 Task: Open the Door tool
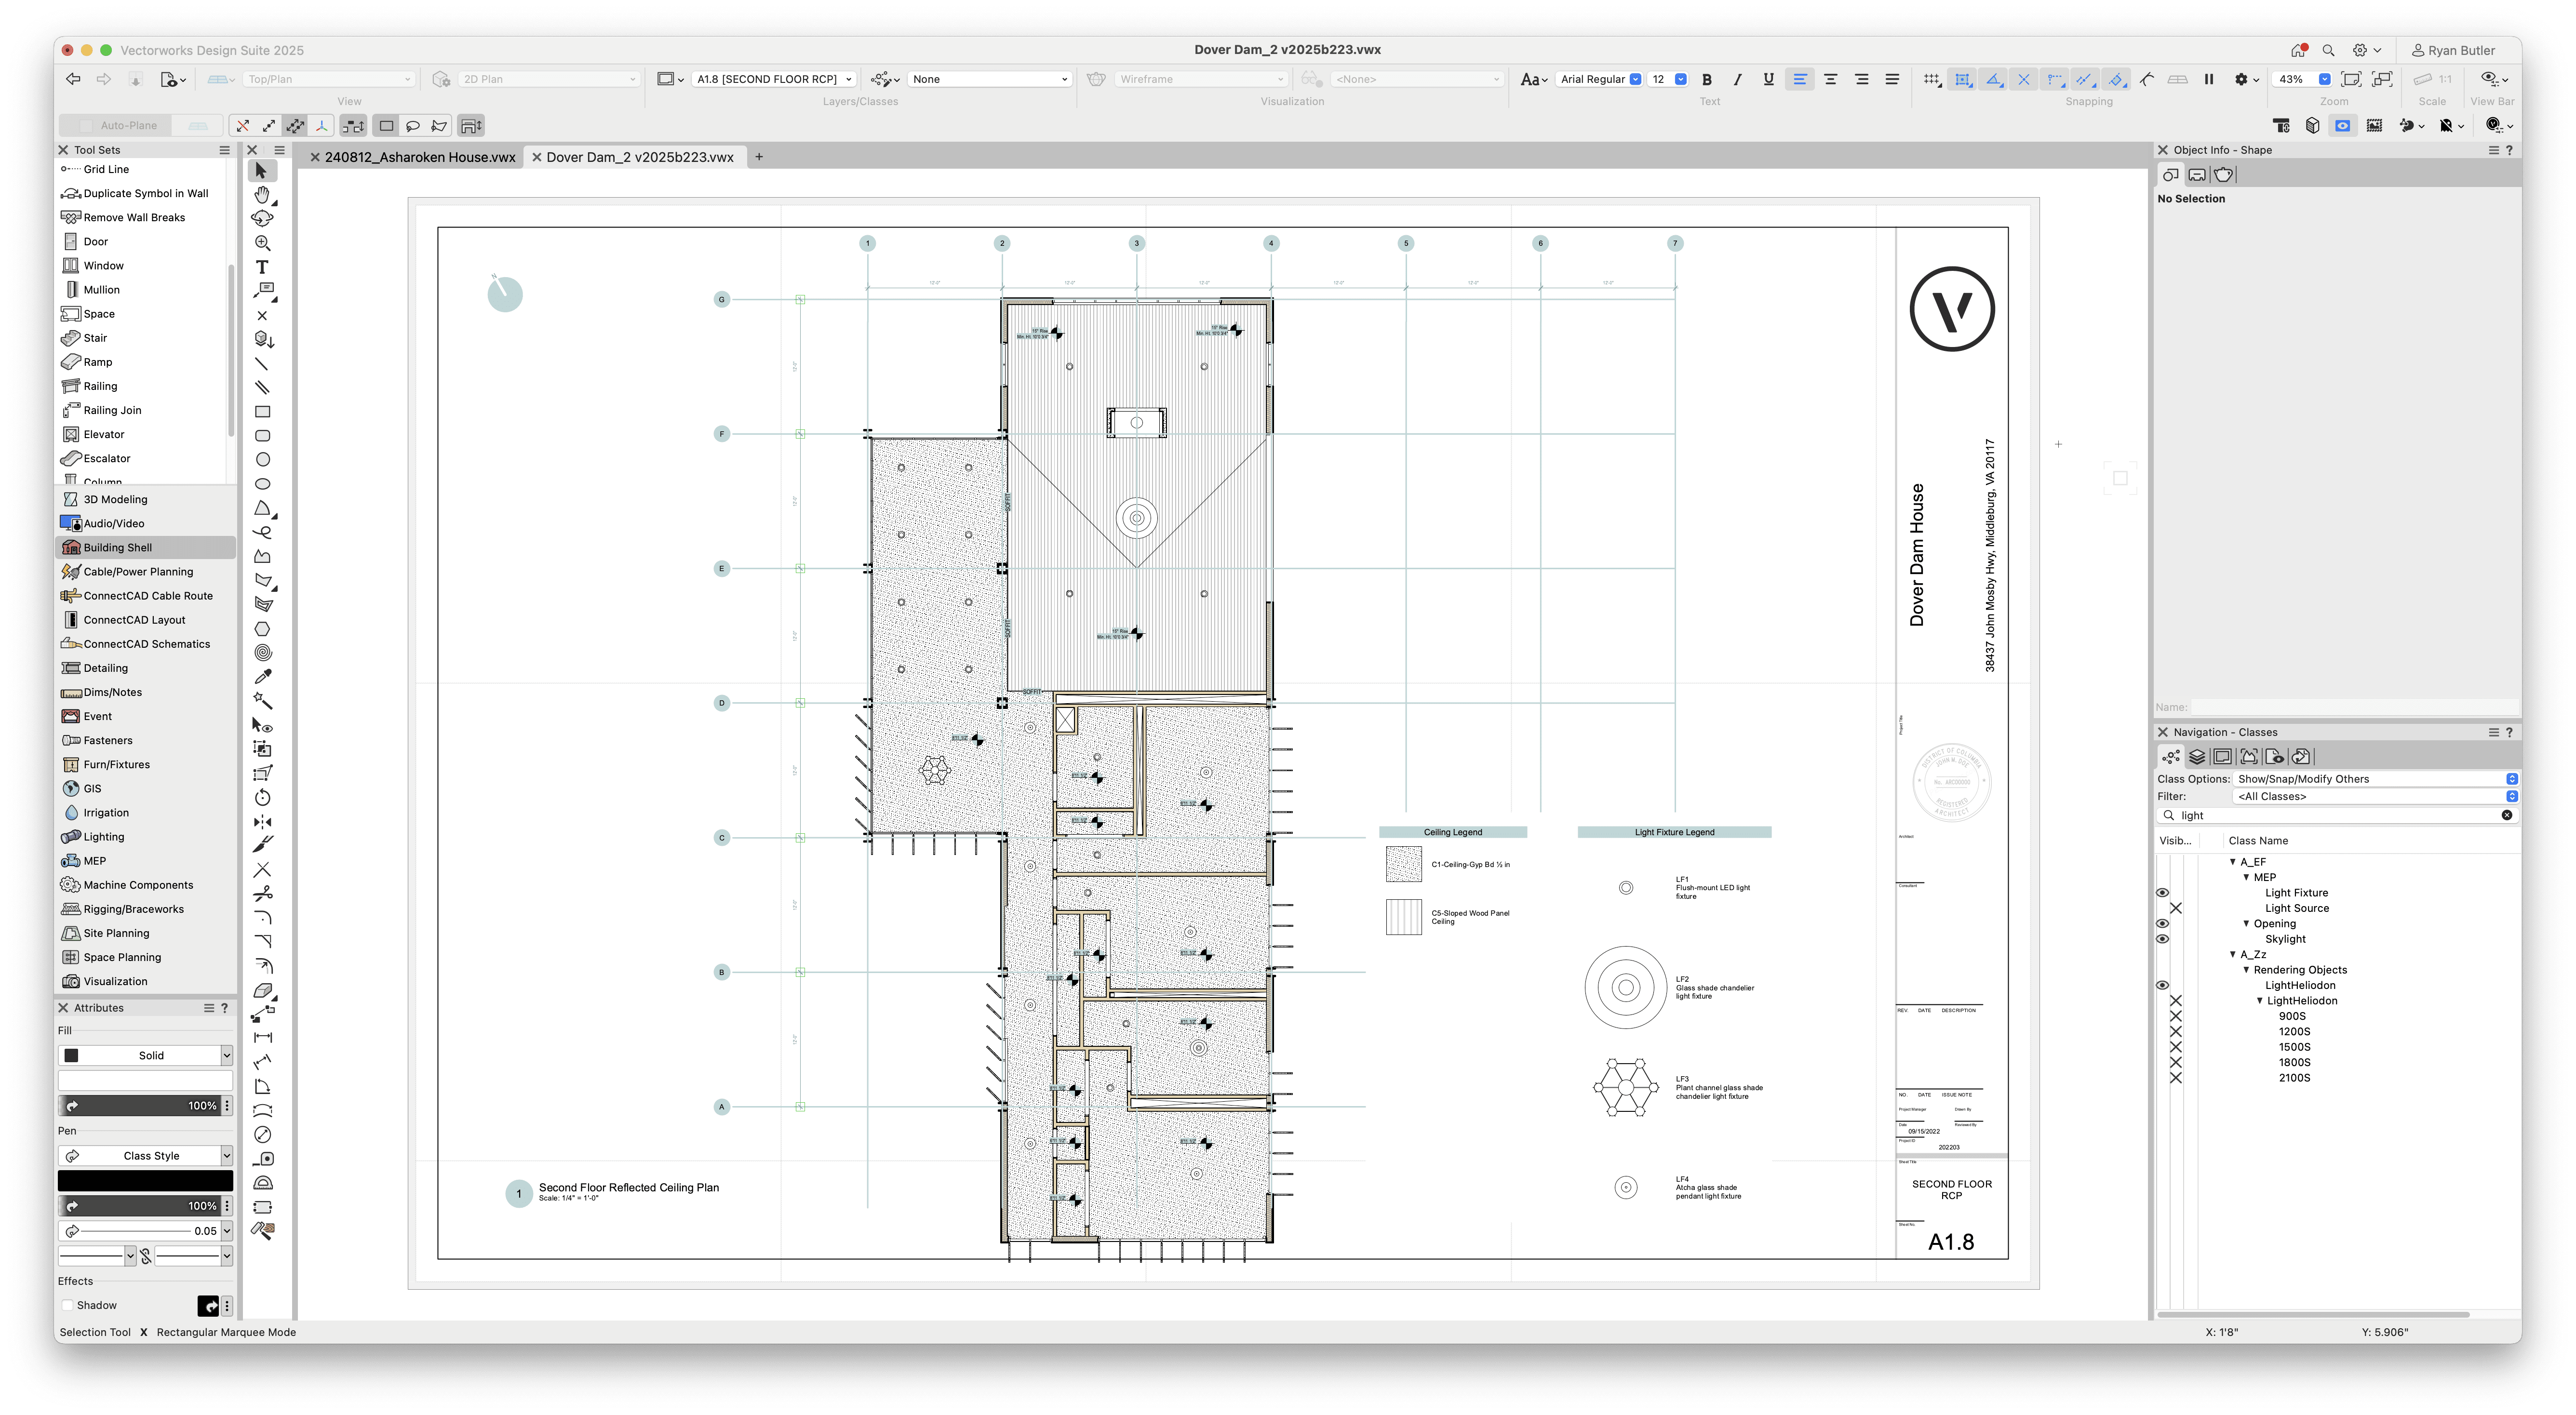[95, 241]
